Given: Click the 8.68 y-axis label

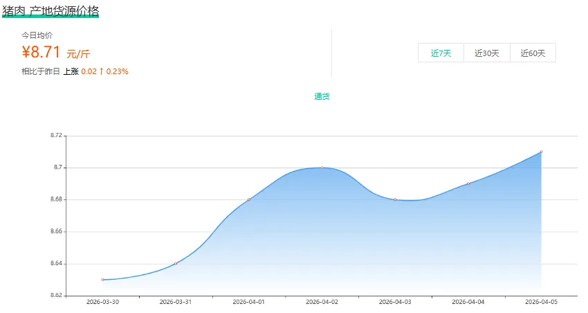Looking at the screenshot, I should click(x=56, y=199).
